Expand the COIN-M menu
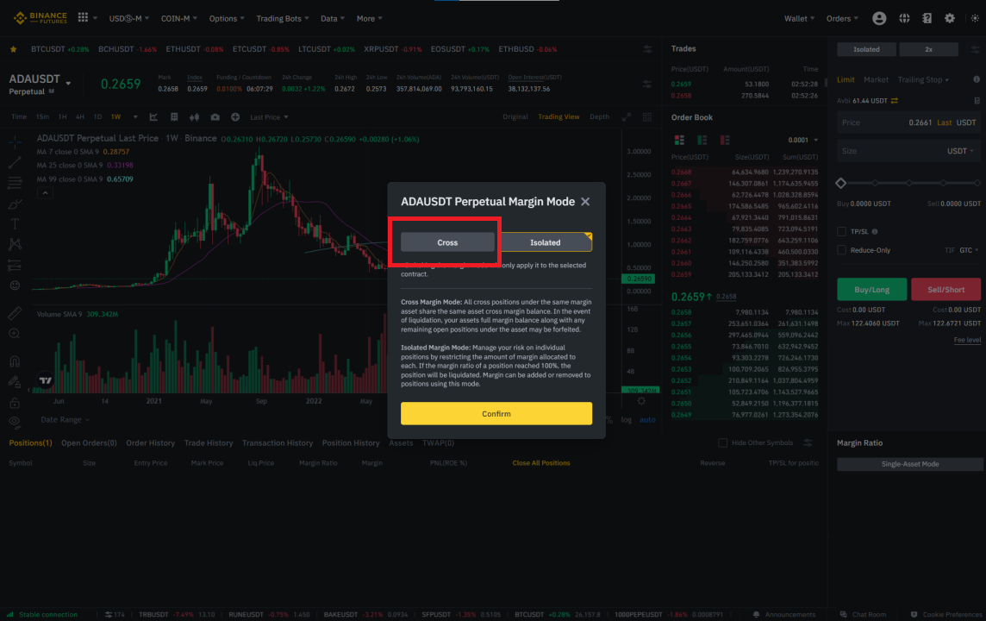This screenshot has width=986, height=621. (178, 18)
